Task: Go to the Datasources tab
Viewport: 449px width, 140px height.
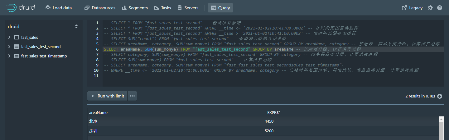Action: pyautogui.click(x=100, y=8)
